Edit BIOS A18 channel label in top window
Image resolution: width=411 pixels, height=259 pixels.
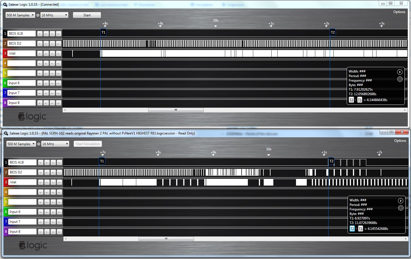(x=22, y=34)
